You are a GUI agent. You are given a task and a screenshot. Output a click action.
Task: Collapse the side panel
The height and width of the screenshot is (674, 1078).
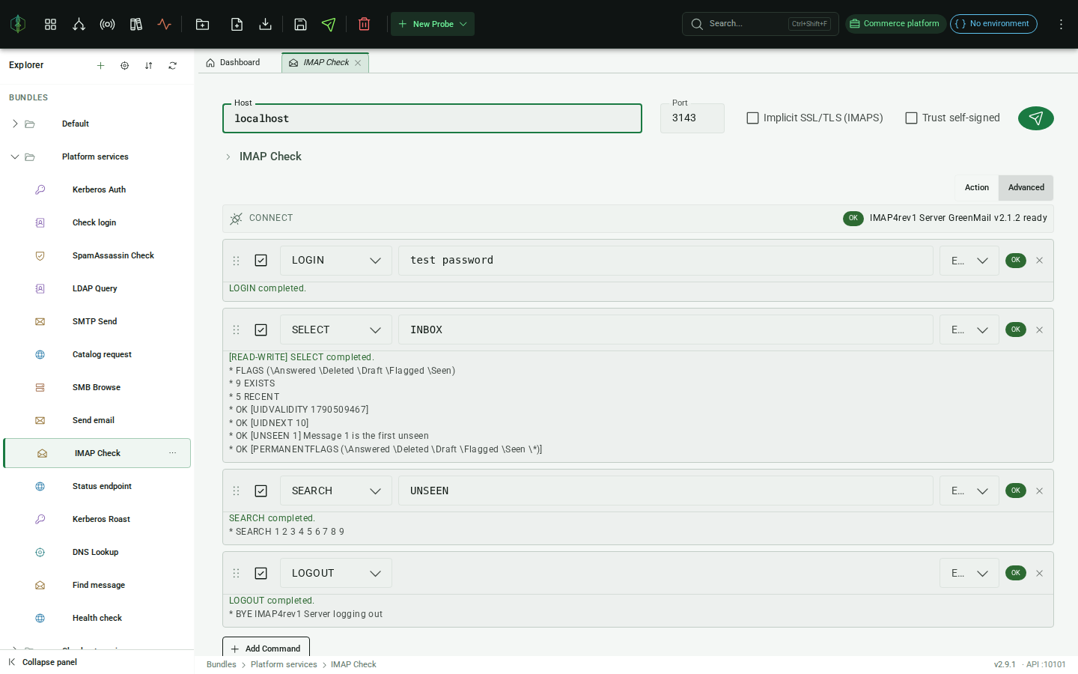43,662
